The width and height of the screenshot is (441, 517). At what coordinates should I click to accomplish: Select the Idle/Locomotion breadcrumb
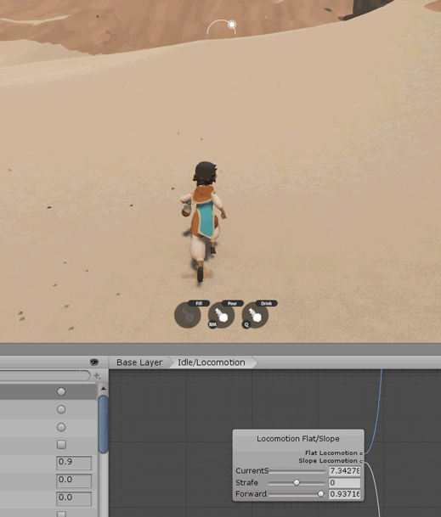(212, 362)
